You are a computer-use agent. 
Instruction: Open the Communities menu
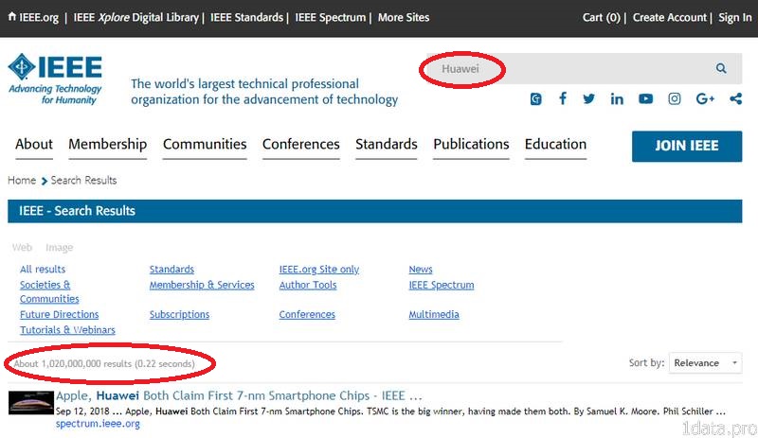pos(205,144)
